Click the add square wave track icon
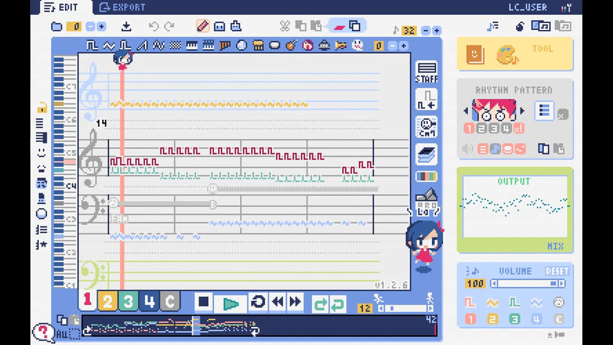 [x=427, y=100]
